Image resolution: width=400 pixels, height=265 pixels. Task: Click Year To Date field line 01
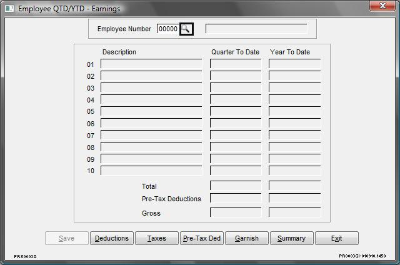pos(294,64)
